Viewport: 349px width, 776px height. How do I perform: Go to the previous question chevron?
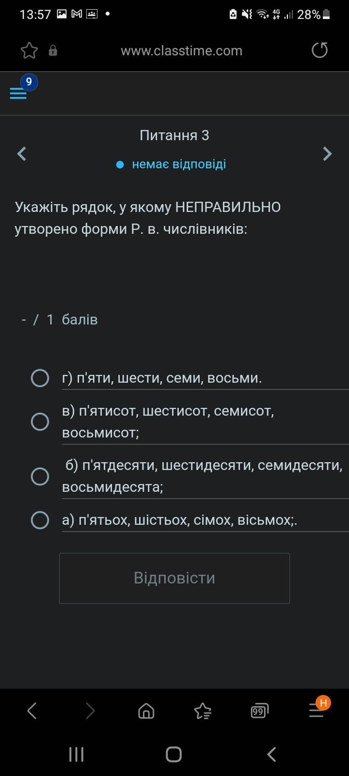(x=21, y=154)
